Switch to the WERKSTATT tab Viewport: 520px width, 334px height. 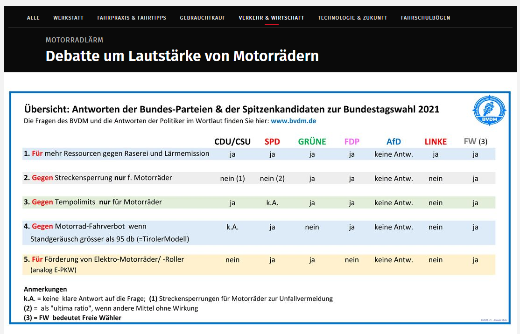[68, 18]
